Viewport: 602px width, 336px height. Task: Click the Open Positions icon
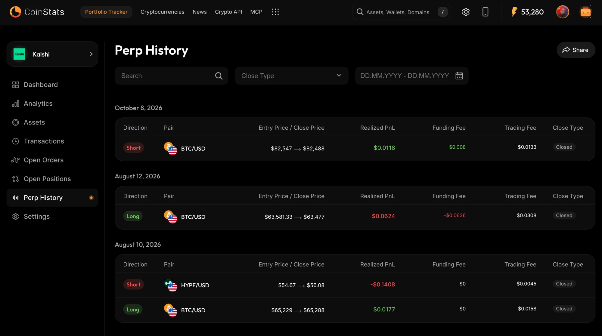point(15,179)
